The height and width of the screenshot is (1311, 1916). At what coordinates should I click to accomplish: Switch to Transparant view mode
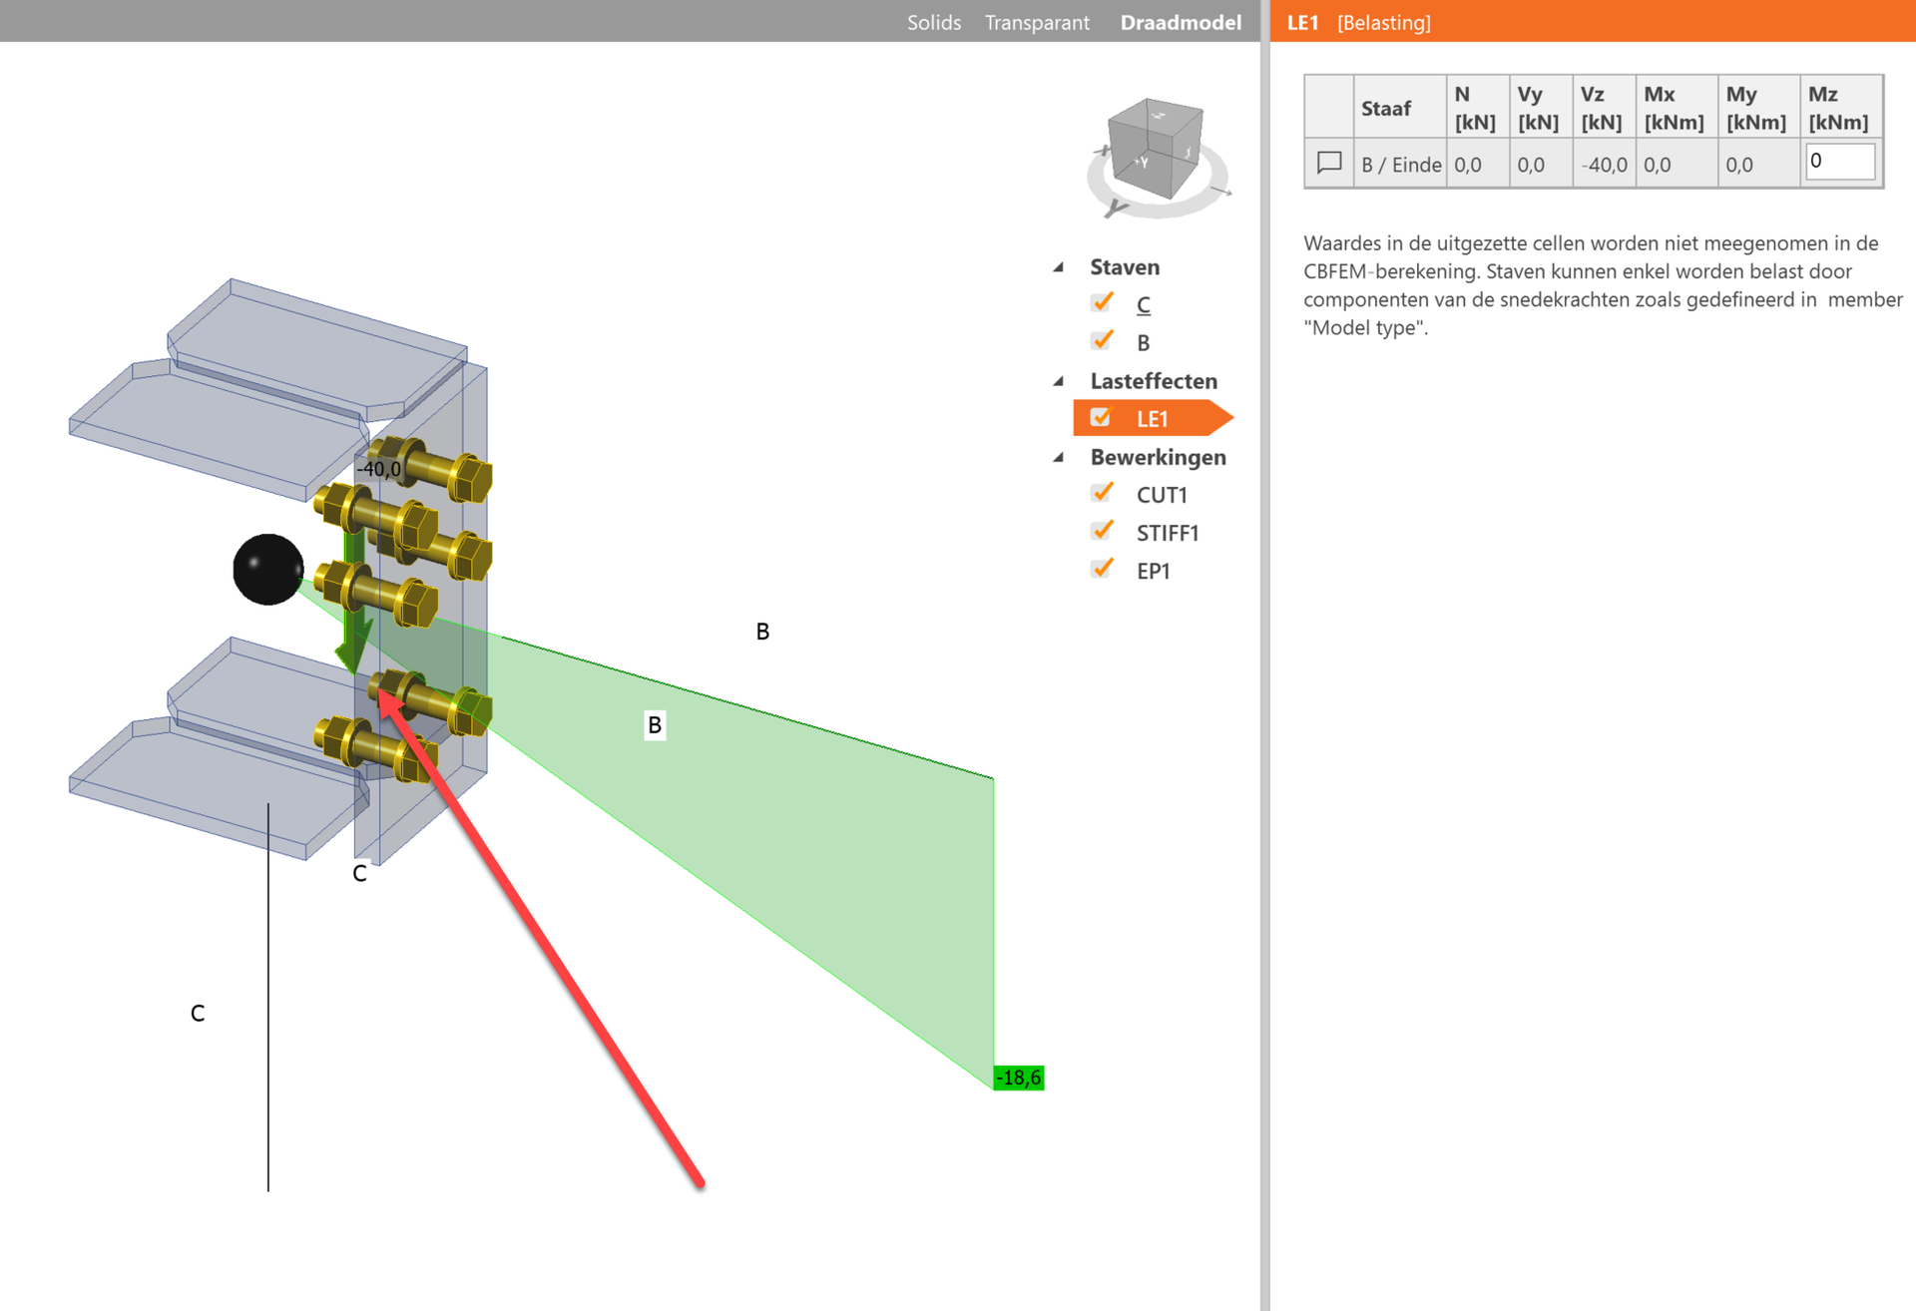coord(1036,22)
